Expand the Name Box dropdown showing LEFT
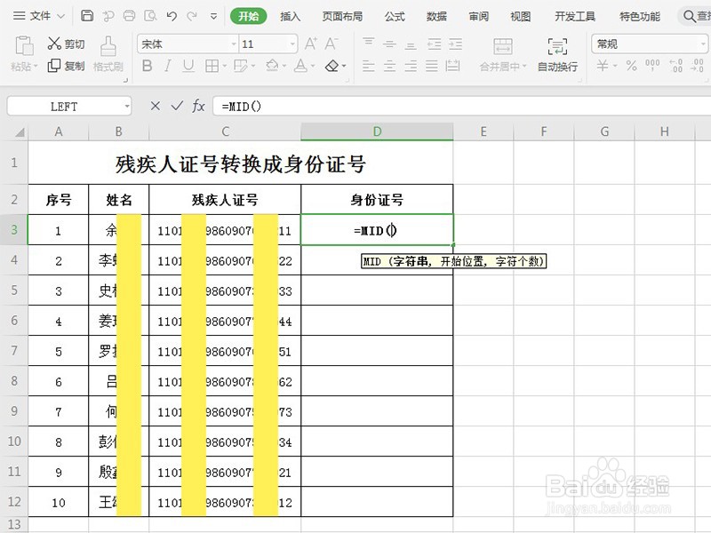The height and width of the screenshot is (533, 711). (x=127, y=106)
